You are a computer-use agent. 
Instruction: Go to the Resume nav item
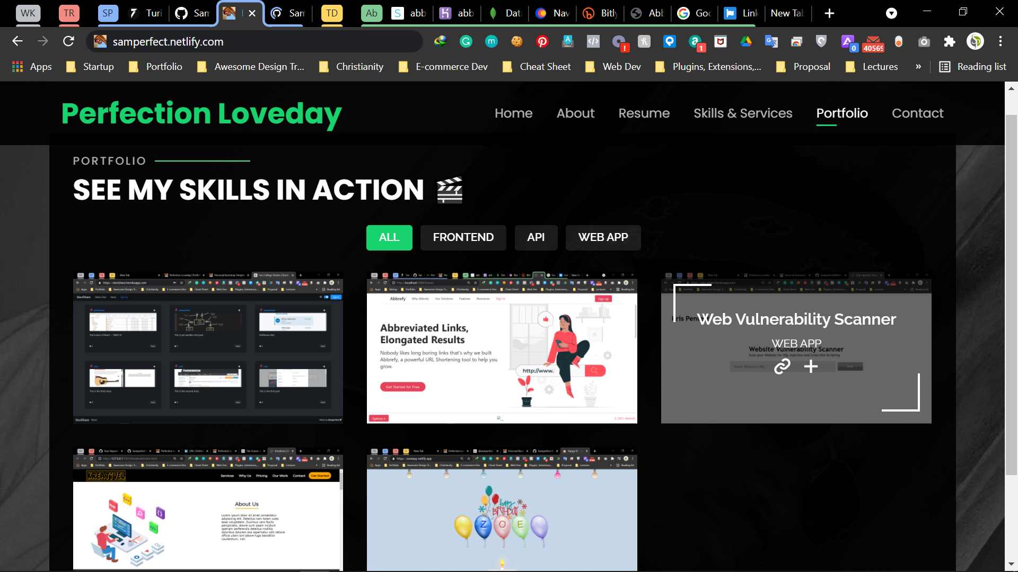(x=644, y=113)
